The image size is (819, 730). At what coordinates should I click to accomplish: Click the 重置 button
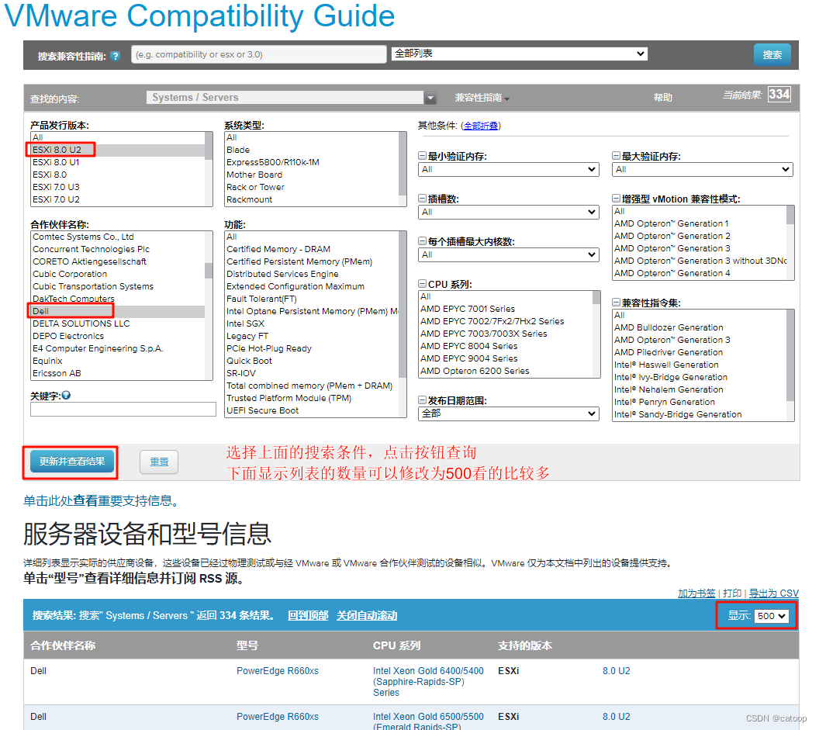coord(159,462)
